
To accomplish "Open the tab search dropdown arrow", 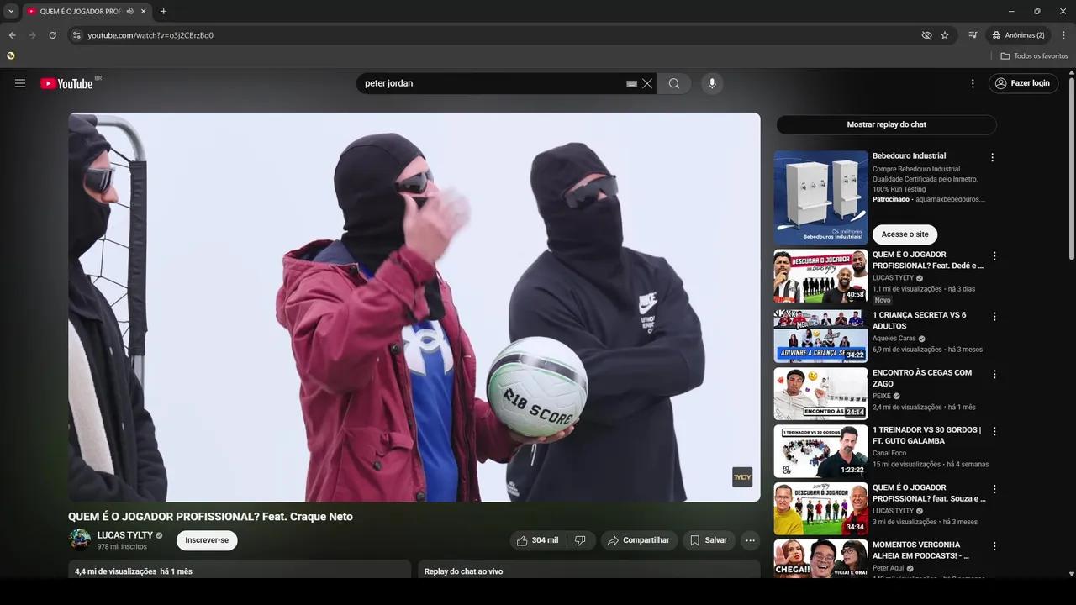I will coord(11,12).
